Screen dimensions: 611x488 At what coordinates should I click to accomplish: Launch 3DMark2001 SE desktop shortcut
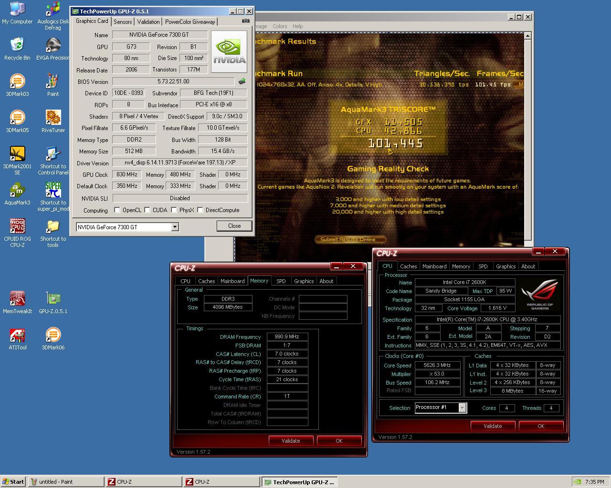click(17, 161)
